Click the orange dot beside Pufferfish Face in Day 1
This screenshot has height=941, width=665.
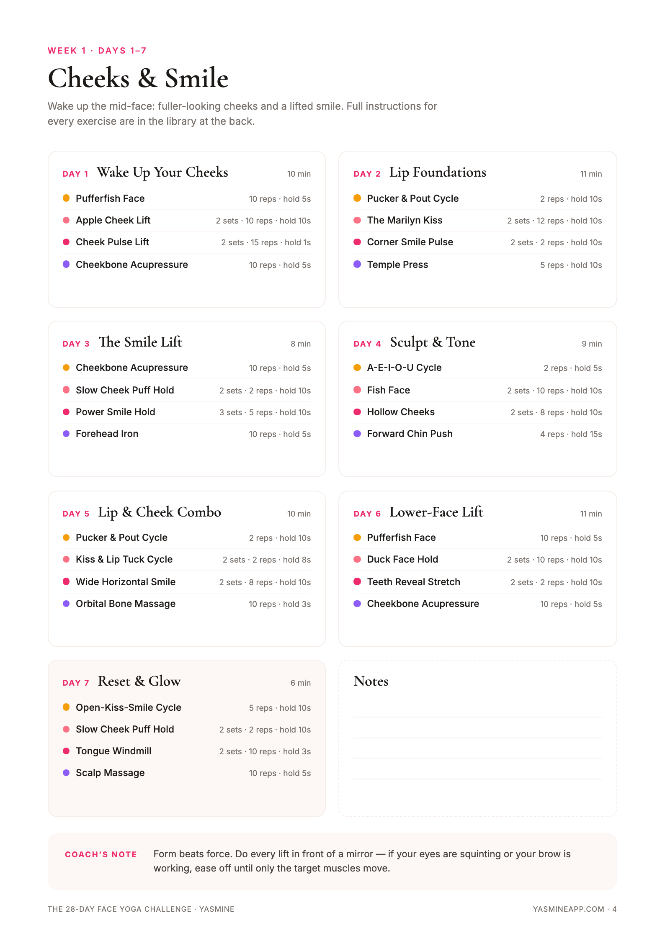[x=66, y=198]
